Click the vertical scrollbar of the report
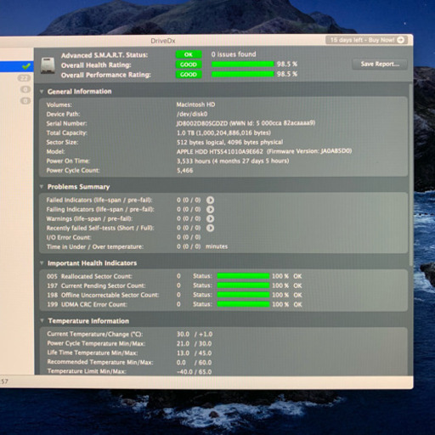Image resolution: width=435 pixels, height=435 pixels. 411,174
